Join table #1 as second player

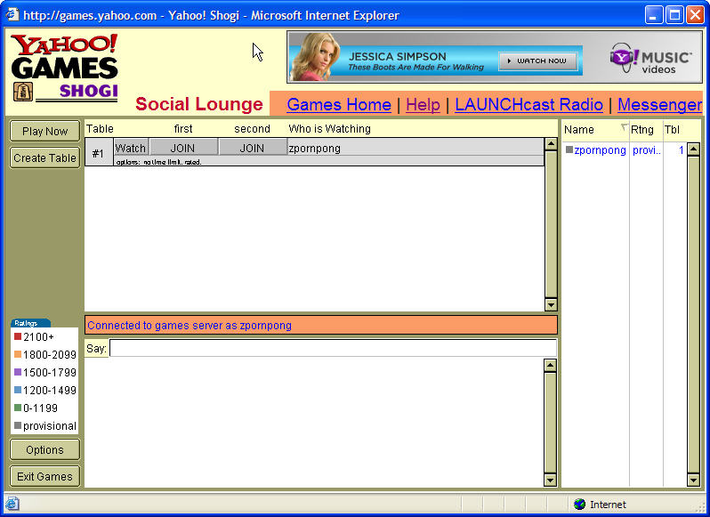point(252,148)
